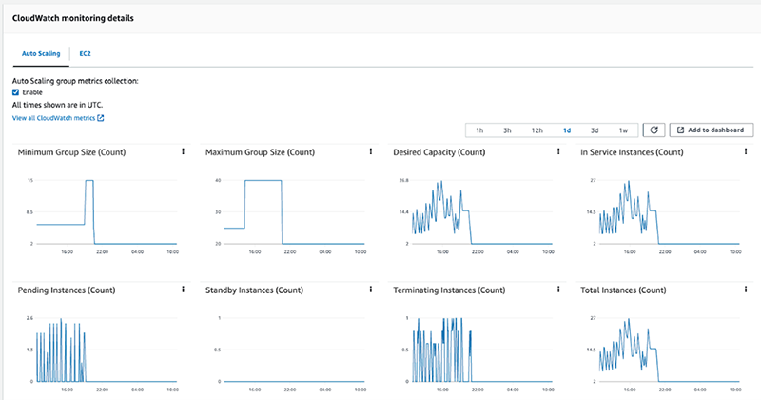Click the Standby Instances (Count) title
The image size is (761, 400).
pos(254,290)
